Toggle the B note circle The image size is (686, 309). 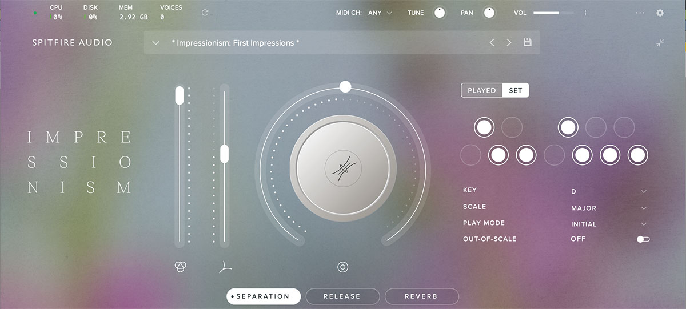(637, 155)
